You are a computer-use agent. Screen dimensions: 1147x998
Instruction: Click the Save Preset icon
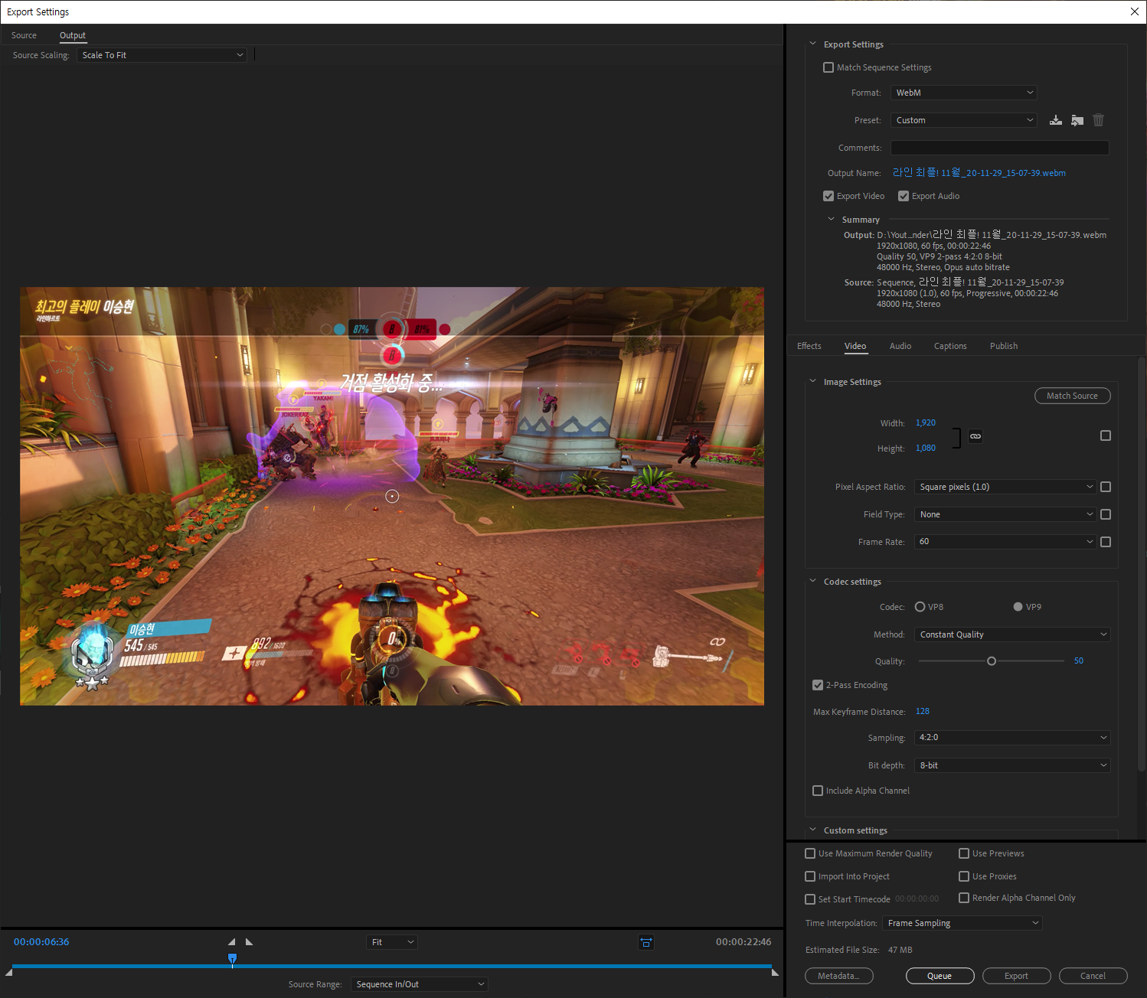(x=1056, y=120)
